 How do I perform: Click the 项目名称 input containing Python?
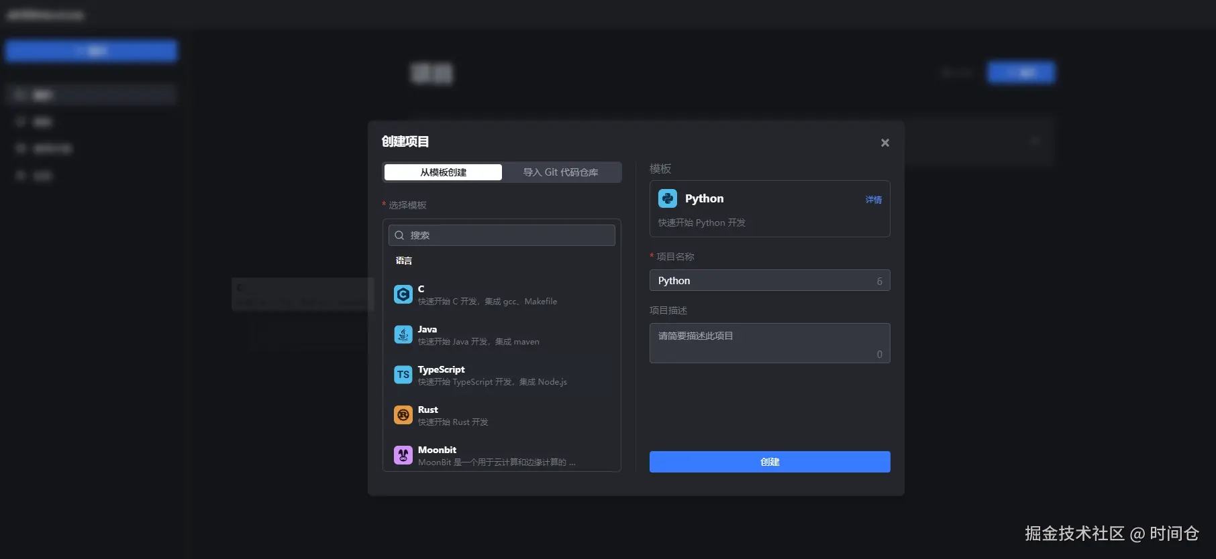770,280
